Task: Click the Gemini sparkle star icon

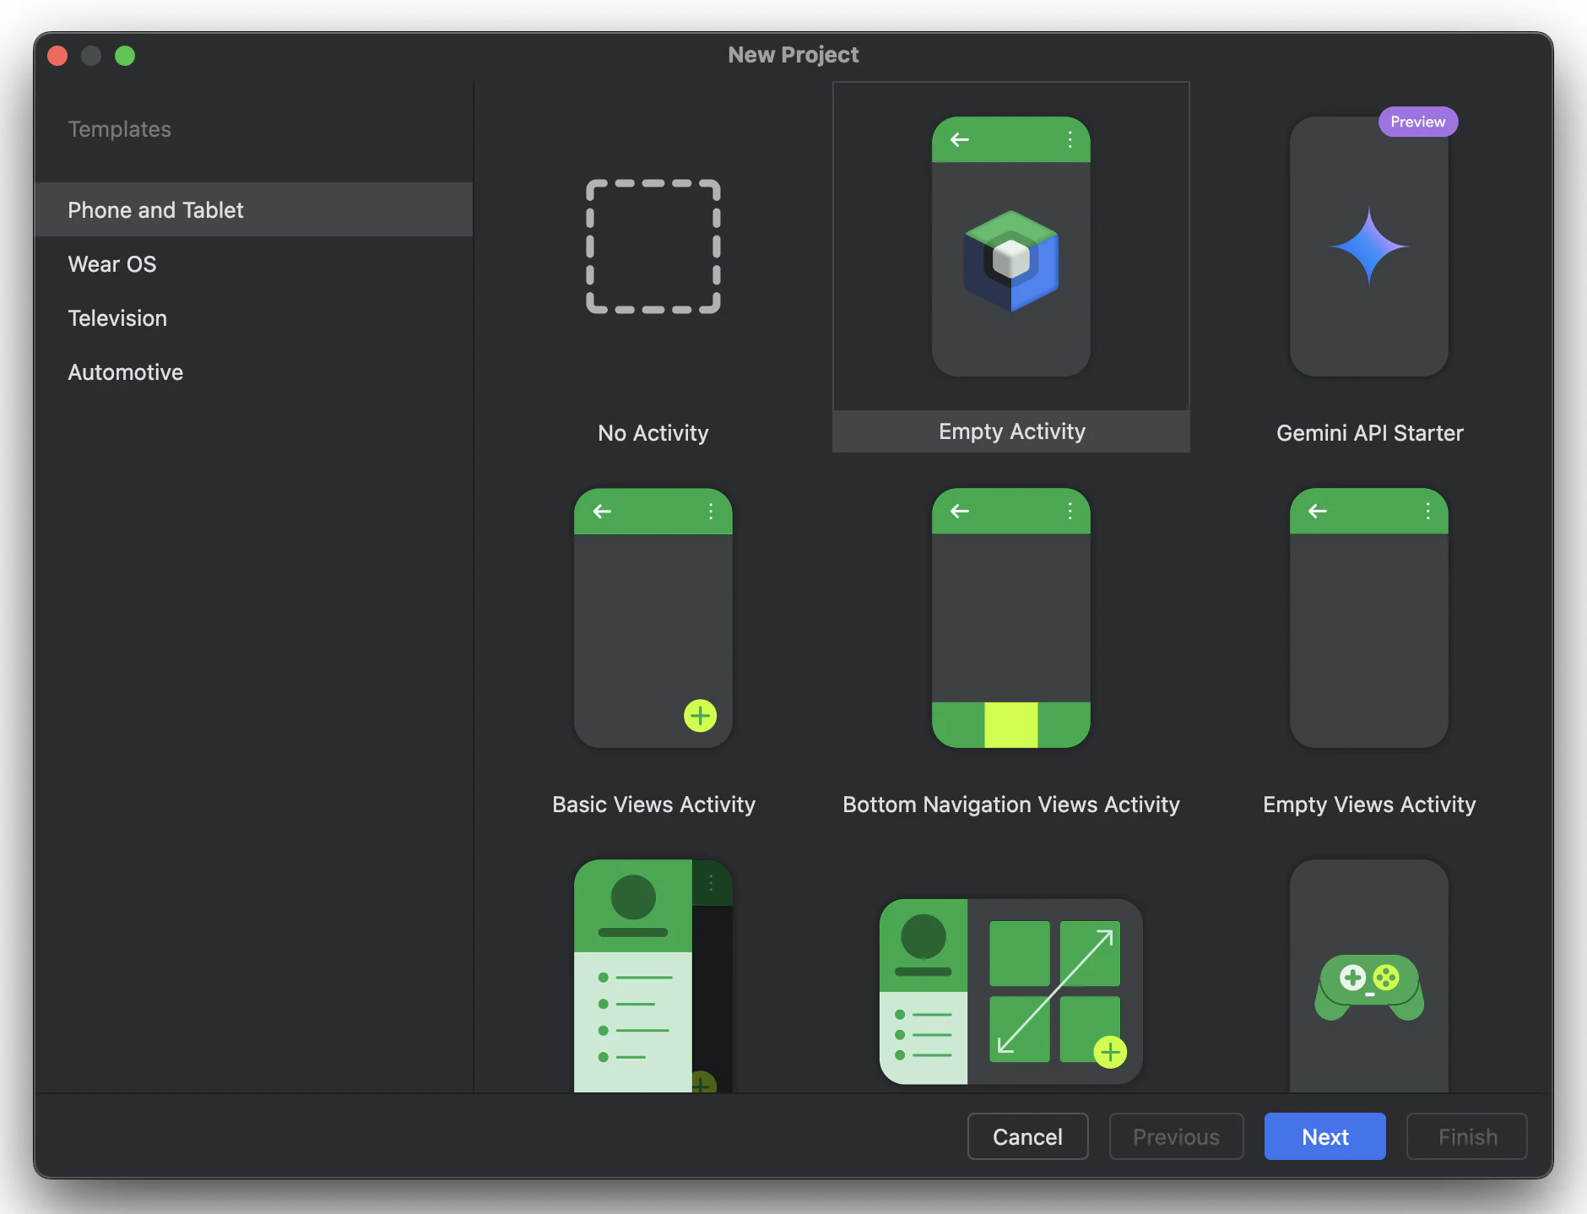Action: pyautogui.click(x=1369, y=247)
